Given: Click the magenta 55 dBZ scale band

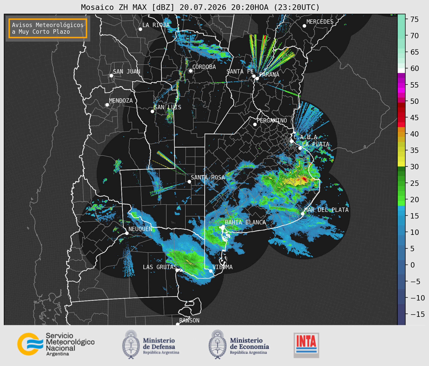Looking at the screenshot, I should (x=401, y=85).
